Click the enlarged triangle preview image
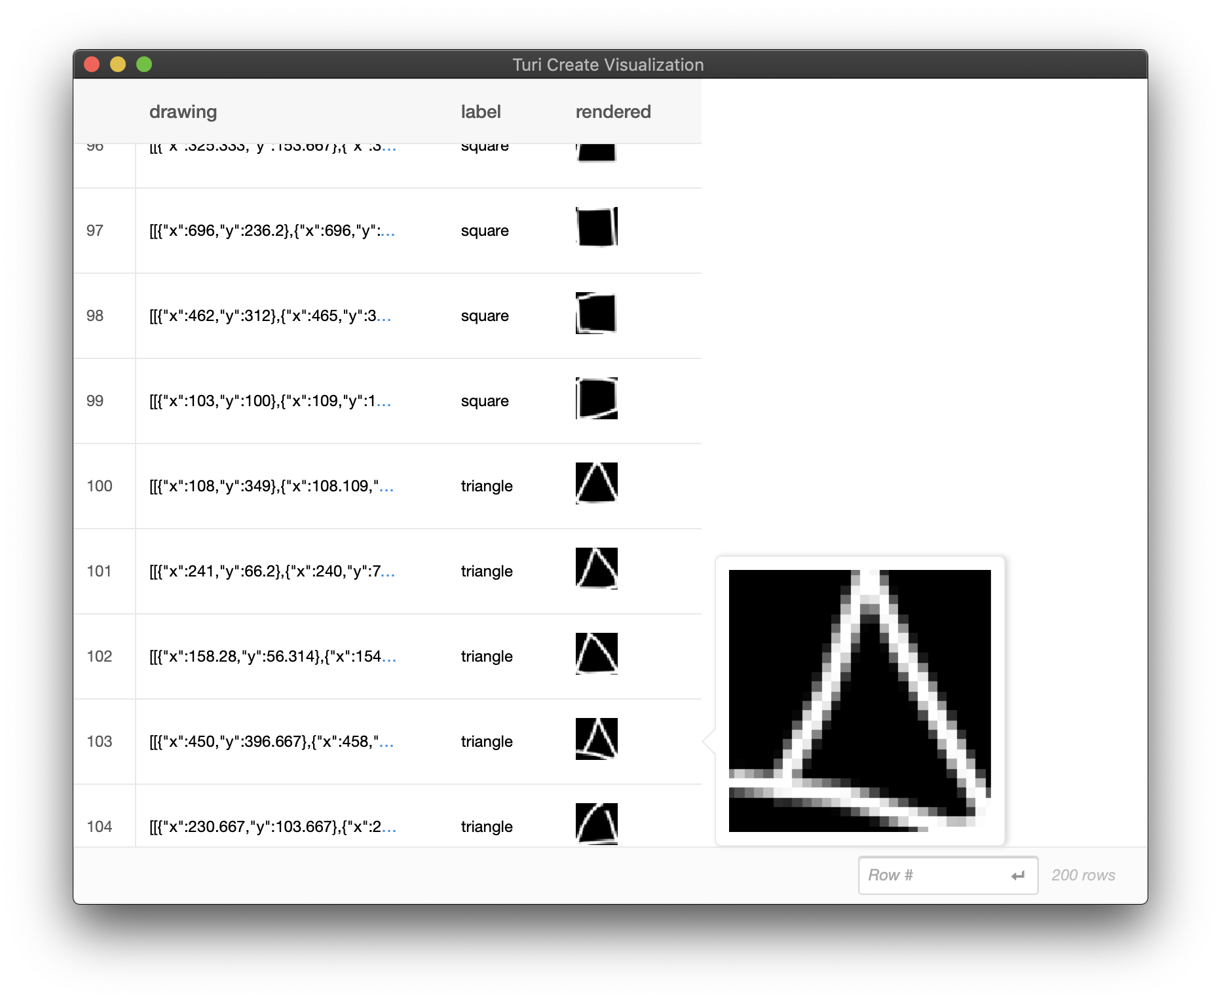The image size is (1221, 1001). 860,701
